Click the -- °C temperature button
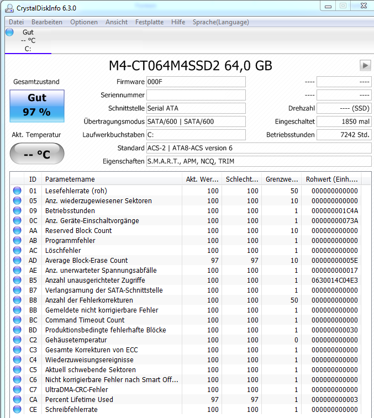Screen dimensions: 374x418 point(37,154)
